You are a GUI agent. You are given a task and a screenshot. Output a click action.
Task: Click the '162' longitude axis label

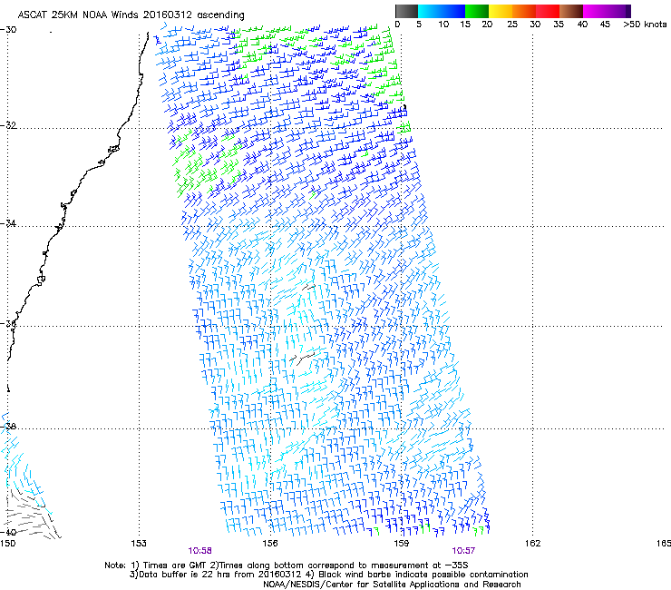coord(532,544)
